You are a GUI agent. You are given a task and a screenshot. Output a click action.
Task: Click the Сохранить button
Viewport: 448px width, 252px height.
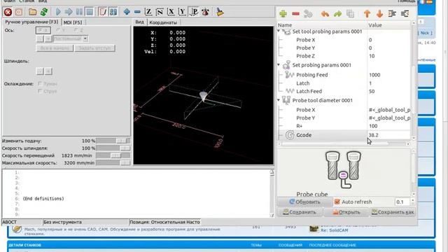pos(300,212)
